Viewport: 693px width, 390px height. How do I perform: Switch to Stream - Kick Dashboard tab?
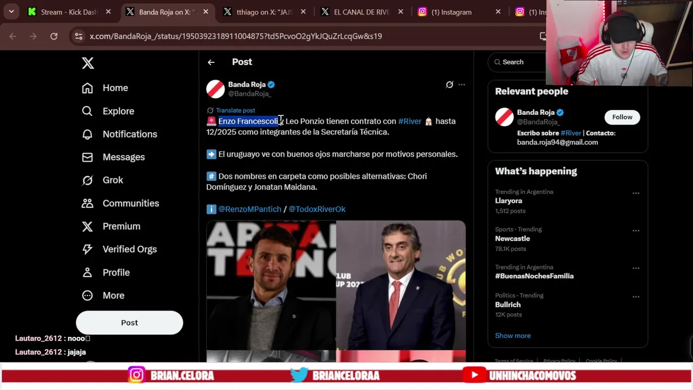click(x=69, y=12)
